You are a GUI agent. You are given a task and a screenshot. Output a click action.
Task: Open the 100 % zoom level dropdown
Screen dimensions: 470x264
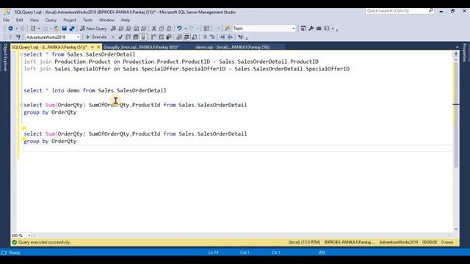point(29,235)
